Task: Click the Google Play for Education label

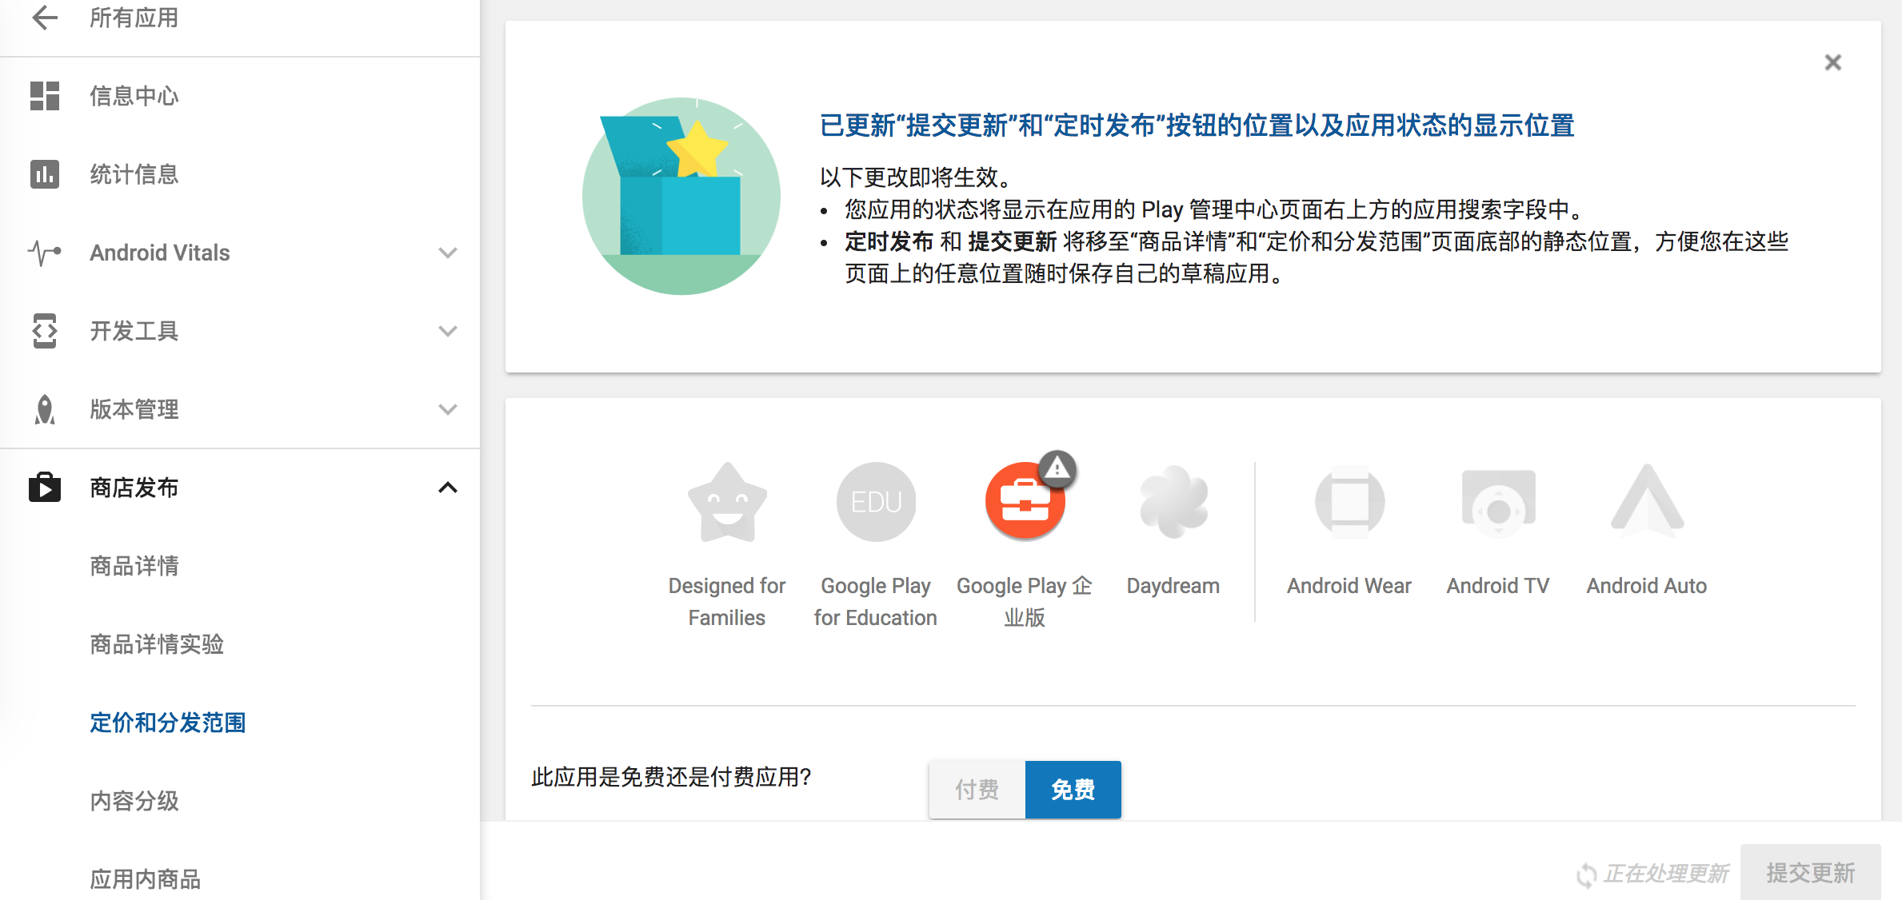Action: coord(876,602)
